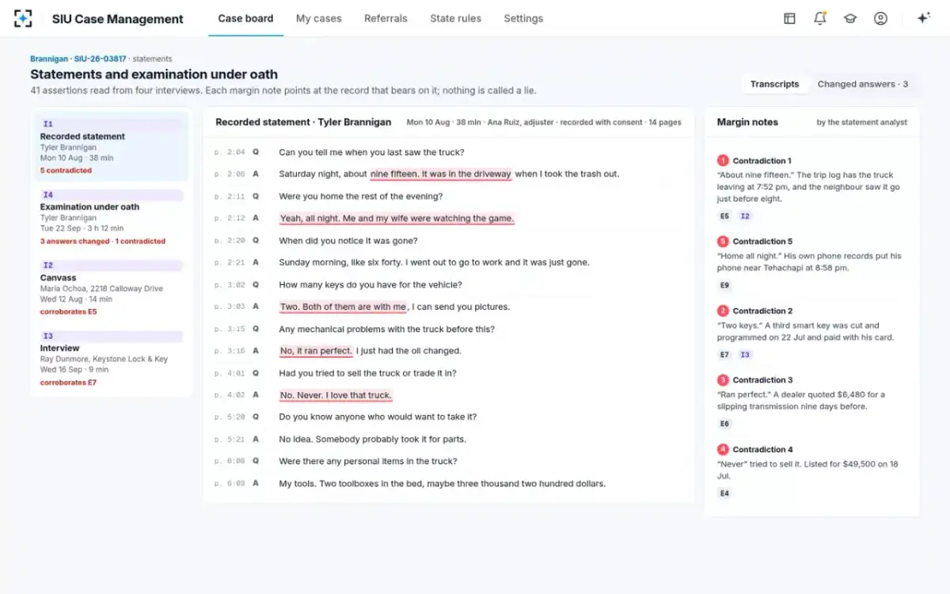The width and height of the screenshot is (950, 594).
Task: Click the SIU-26-03817 breadcrumb link
Action: [101, 59]
